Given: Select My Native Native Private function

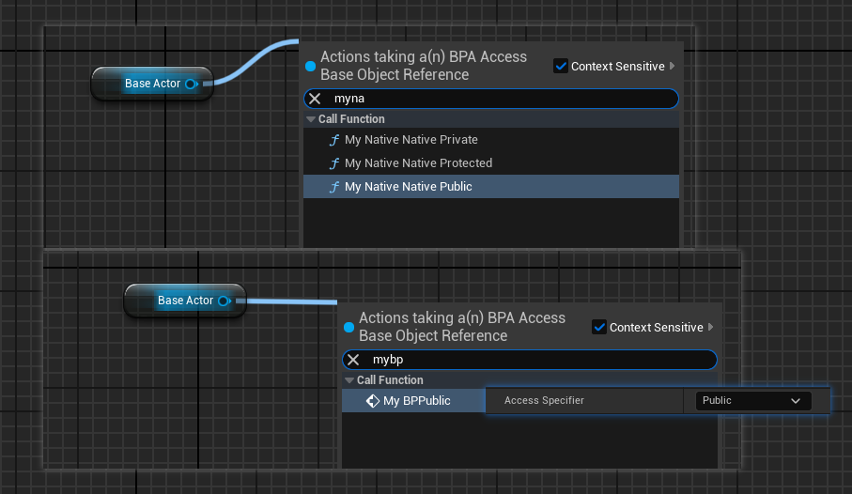Looking at the screenshot, I should click(411, 140).
